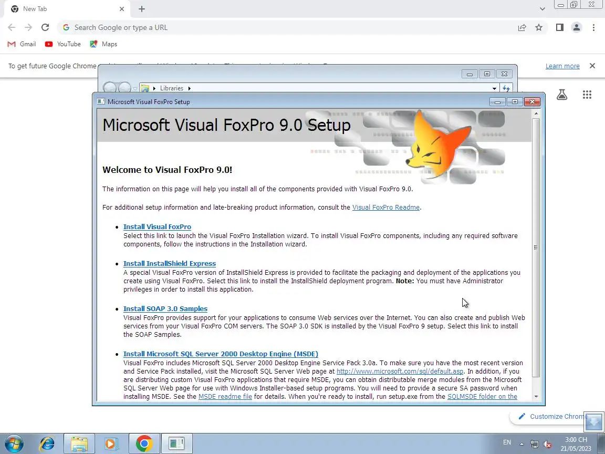Viewport: 605px width, 454px height.
Task: Expand Explorer address bar dropdown
Action: point(494,88)
